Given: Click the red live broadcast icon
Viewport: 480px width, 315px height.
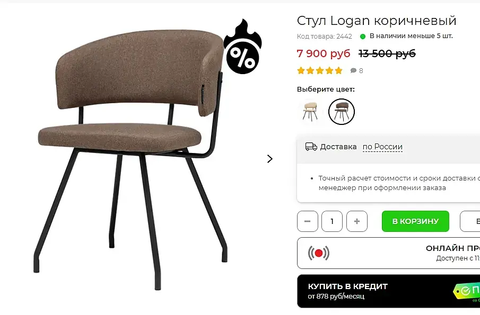Looking at the screenshot, I should (319, 253).
